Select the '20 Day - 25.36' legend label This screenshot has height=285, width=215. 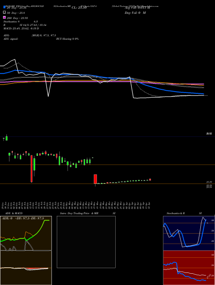16,8
